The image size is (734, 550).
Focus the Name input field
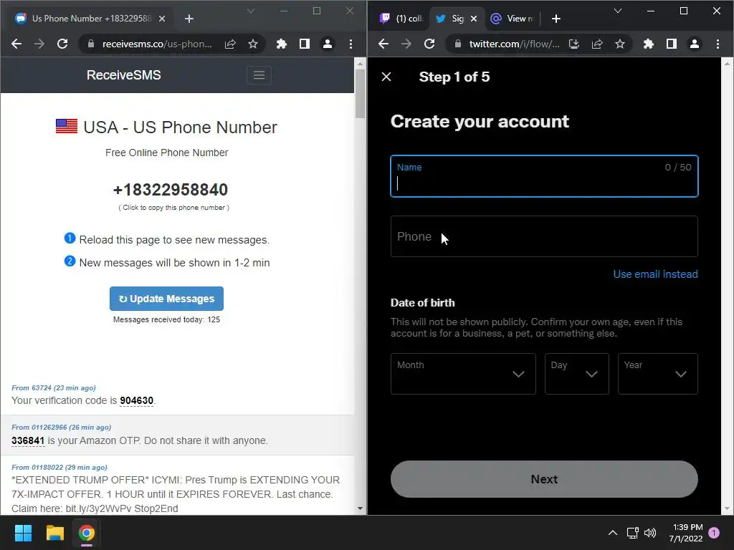pyautogui.click(x=544, y=176)
